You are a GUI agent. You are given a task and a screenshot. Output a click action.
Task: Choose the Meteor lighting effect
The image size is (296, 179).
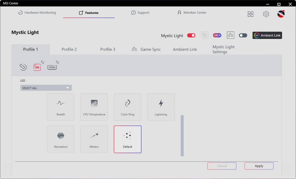pyautogui.click(x=94, y=139)
